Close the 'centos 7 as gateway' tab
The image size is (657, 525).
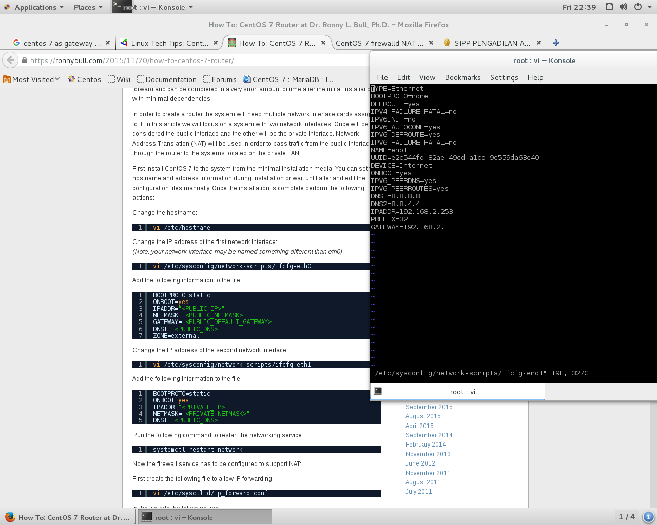click(x=108, y=43)
